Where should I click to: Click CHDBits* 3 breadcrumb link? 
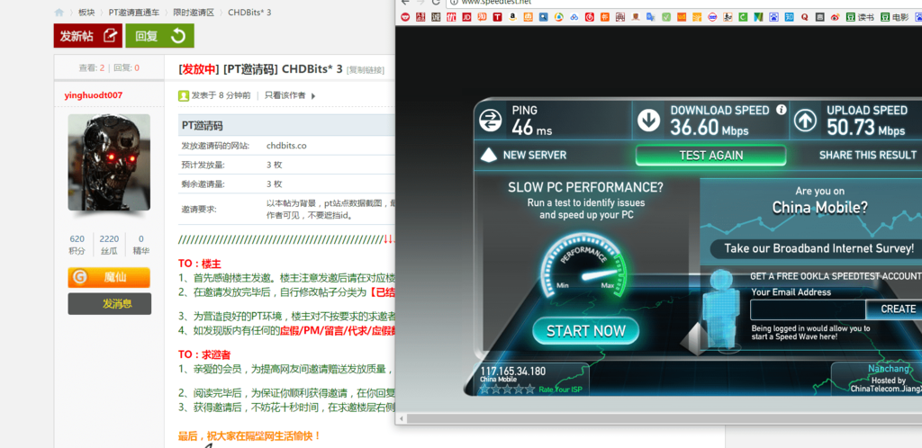pyautogui.click(x=249, y=13)
